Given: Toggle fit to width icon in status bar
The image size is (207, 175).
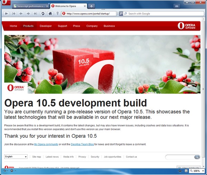Looking at the screenshot, I should click(180, 171).
